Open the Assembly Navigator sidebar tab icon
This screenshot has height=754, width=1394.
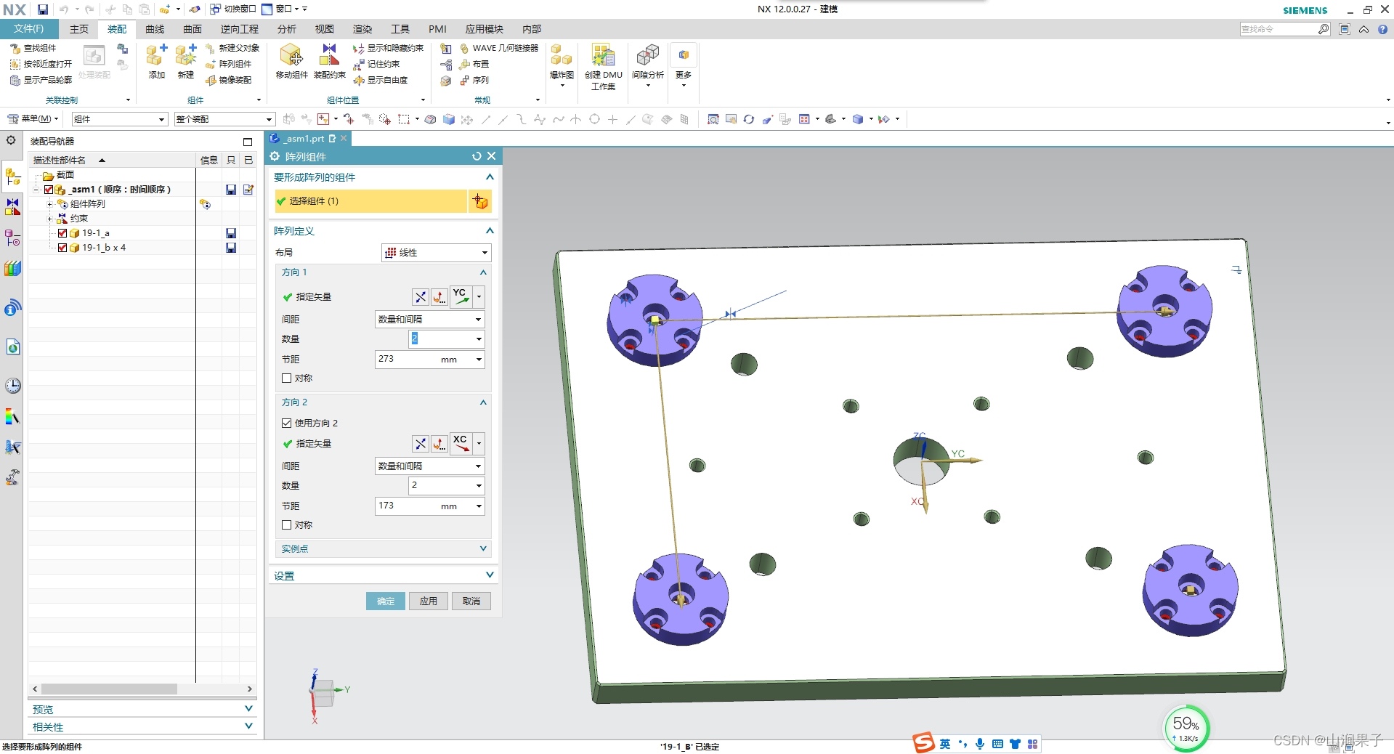click(13, 177)
